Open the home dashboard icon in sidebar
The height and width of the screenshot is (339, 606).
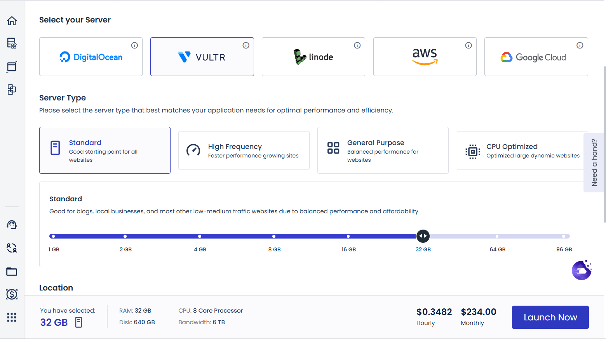(x=12, y=21)
